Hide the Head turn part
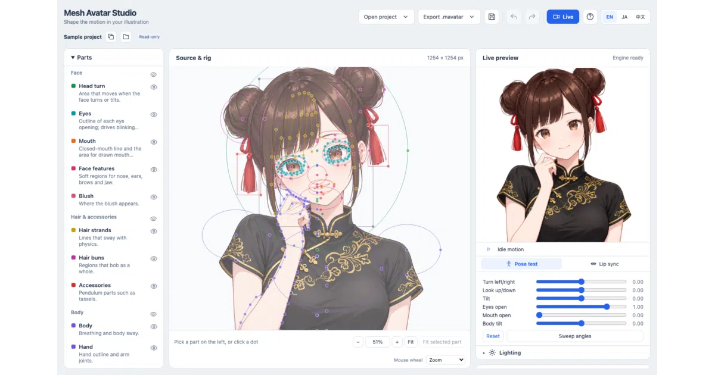The width and height of the screenshot is (715, 375). 153,87
